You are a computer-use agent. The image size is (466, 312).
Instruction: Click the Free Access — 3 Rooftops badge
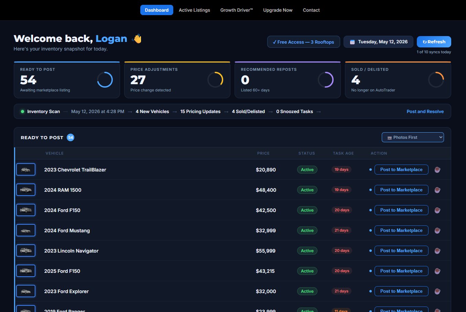pyautogui.click(x=303, y=42)
